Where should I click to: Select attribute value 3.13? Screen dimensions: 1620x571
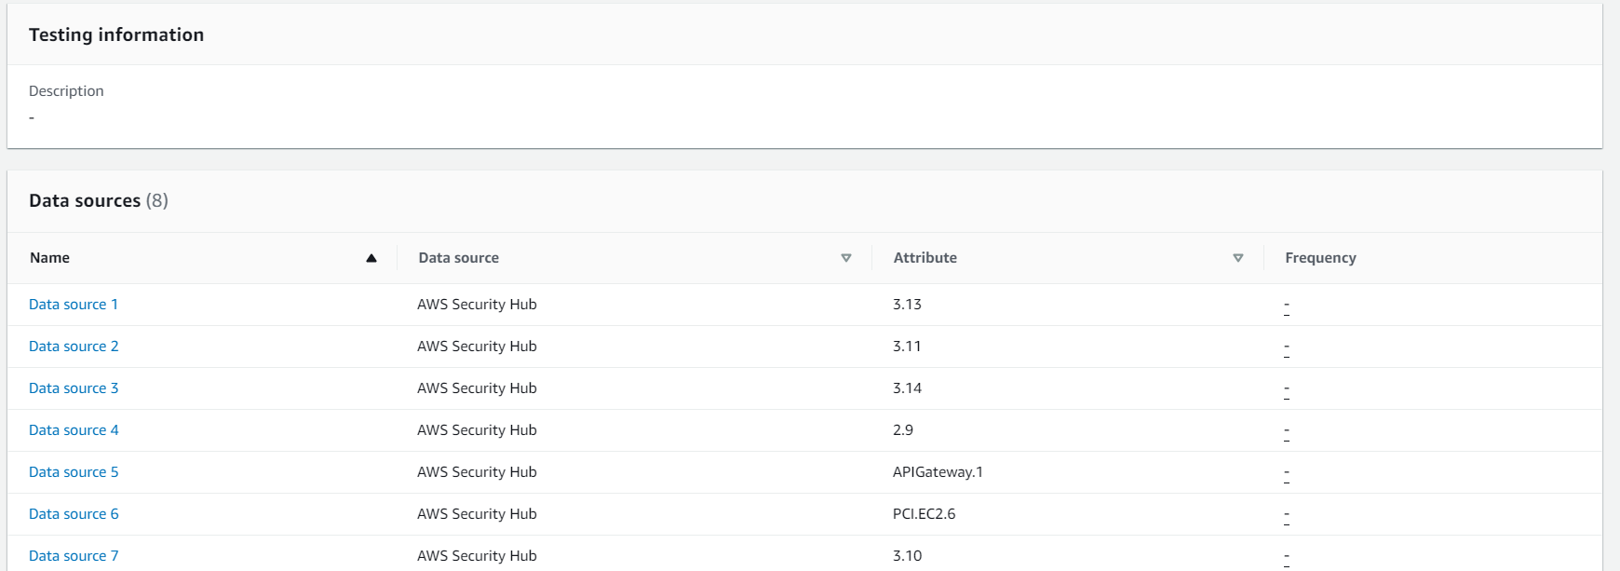[x=907, y=305]
